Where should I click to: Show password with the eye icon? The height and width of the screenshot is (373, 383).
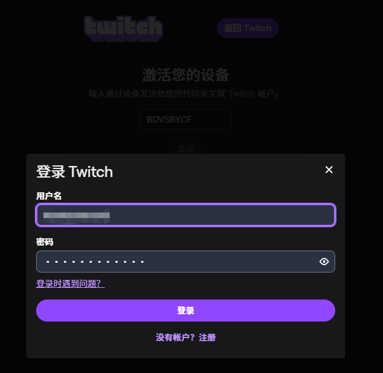point(324,262)
